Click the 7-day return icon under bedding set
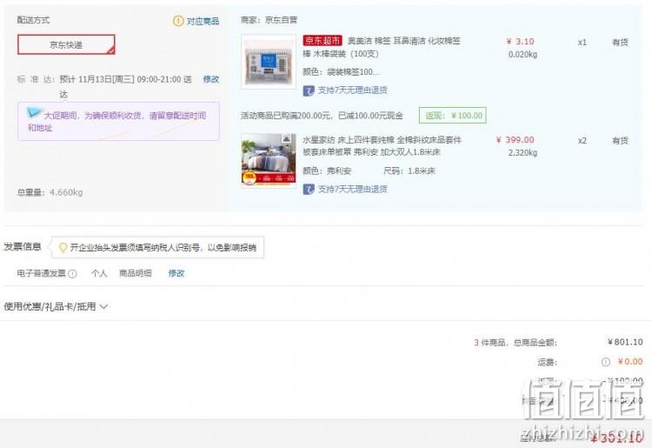 pyautogui.click(x=309, y=190)
